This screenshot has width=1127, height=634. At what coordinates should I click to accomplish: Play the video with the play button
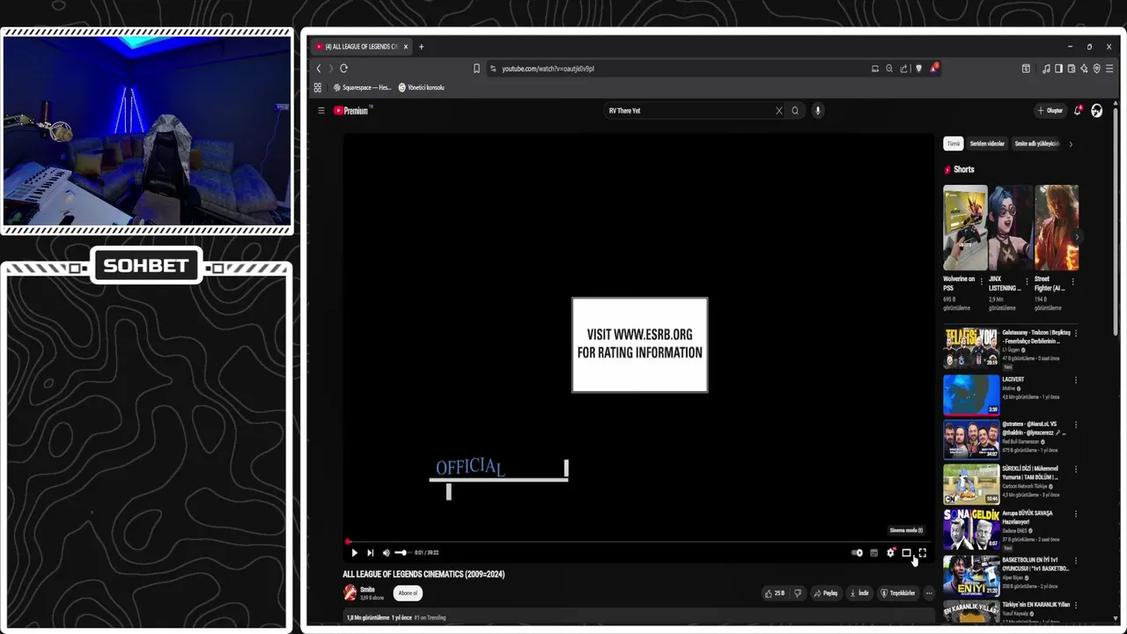coord(354,553)
